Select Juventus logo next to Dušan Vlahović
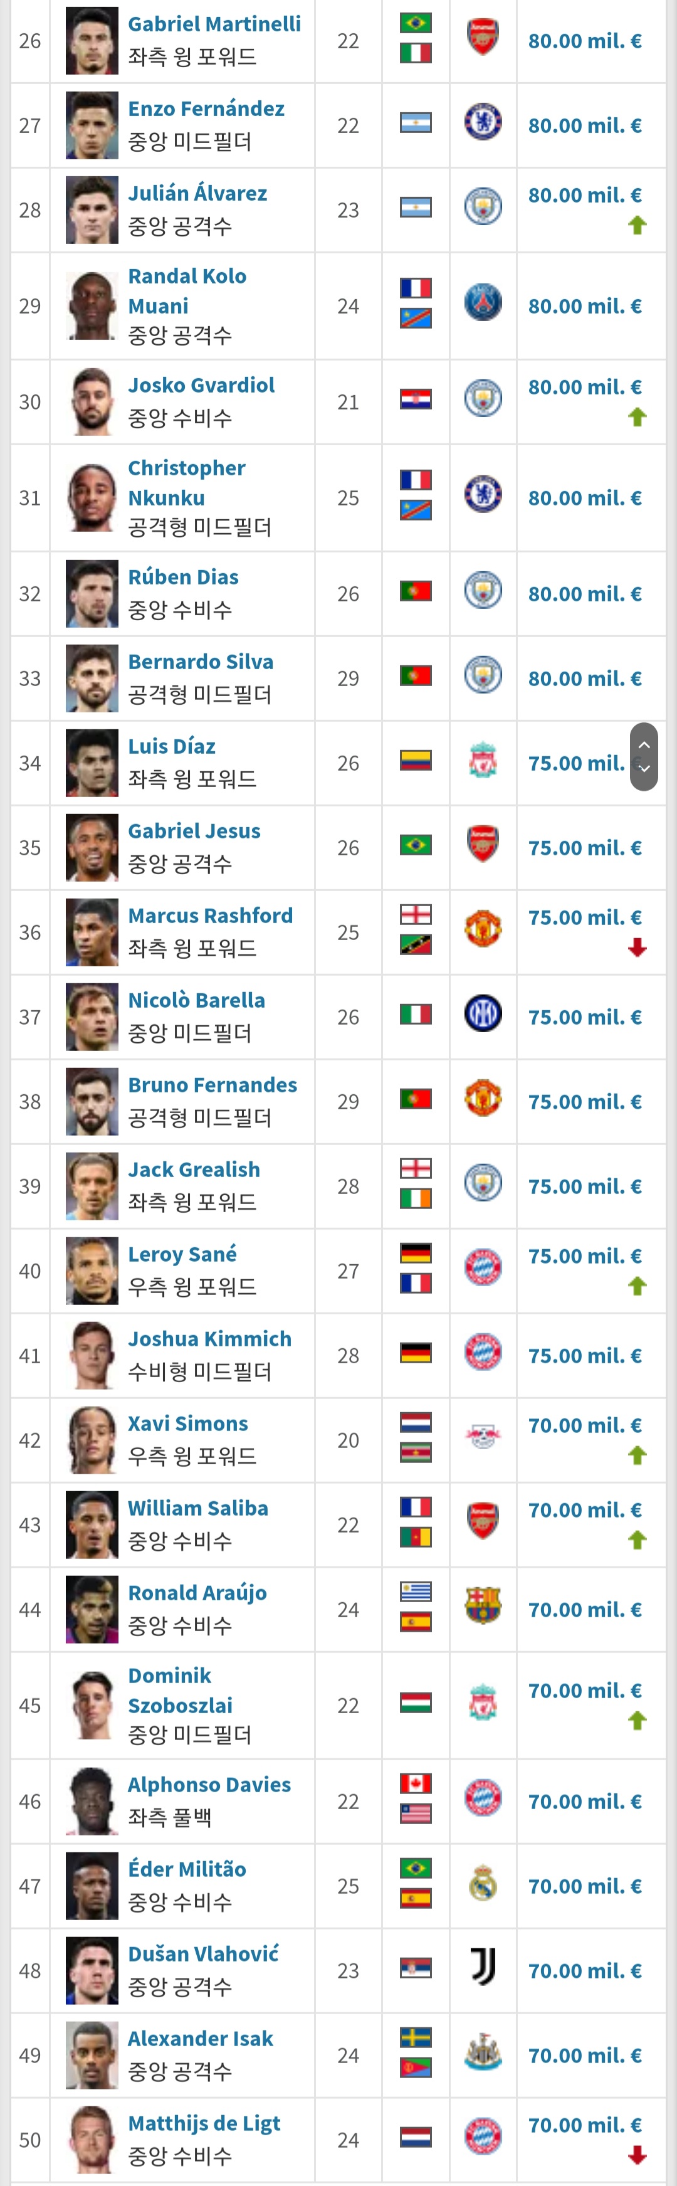 pos(483,1968)
